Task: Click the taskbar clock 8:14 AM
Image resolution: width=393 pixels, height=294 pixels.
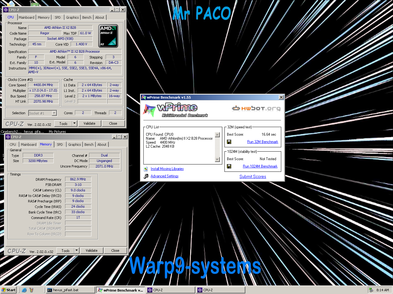Action: tap(383, 290)
